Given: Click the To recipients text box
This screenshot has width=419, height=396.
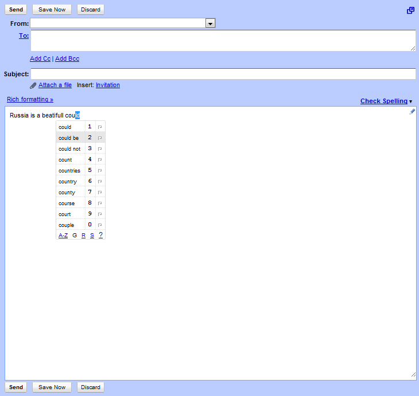Looking at the screenshot, I should (223, 41).
